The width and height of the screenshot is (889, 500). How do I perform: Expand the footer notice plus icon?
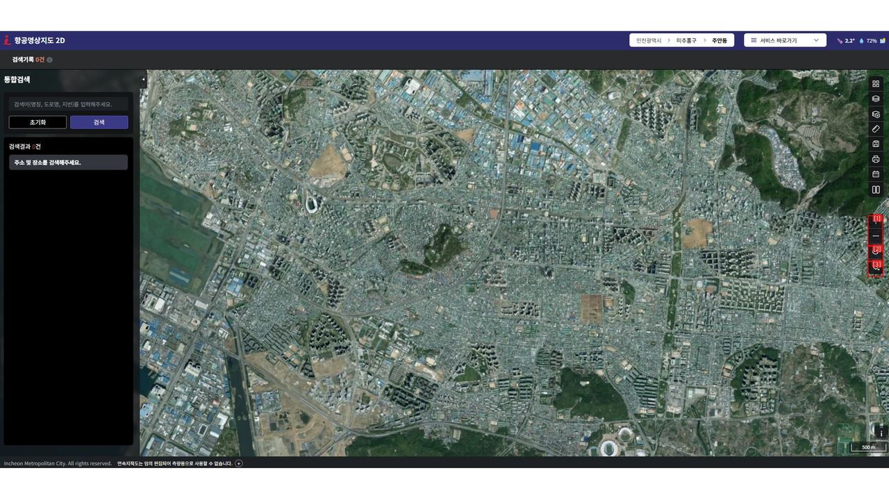pos(239,463)
